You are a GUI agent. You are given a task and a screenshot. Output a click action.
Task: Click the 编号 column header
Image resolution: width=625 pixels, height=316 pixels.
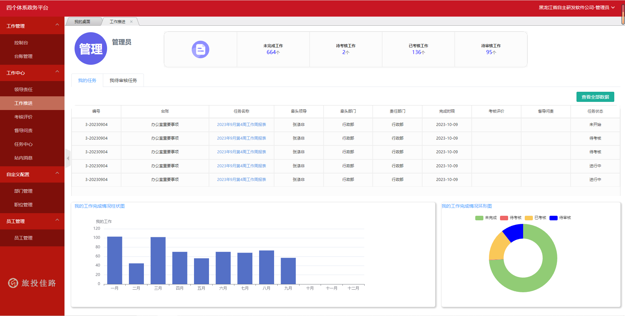point(96,111)
